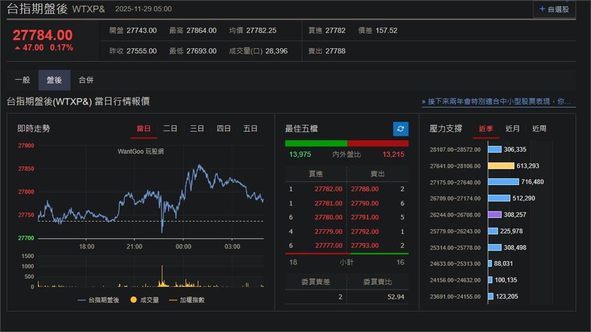Click the 價差 value 157.52
Screen dimensions: 591x332
[x=386, y=31]
